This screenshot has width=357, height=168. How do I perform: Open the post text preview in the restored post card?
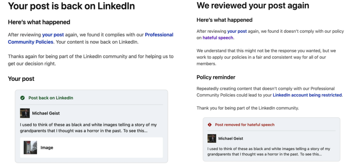(x=88, y=128)
